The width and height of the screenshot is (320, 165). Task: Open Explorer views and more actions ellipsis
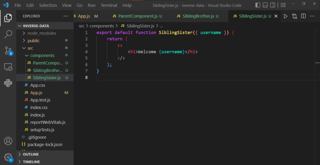click(x=66, y=16)
